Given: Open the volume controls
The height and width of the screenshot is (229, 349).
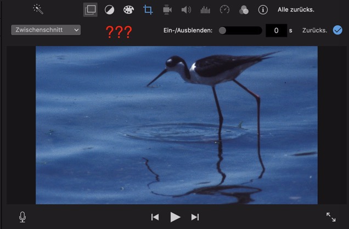Looking at the screenshot, I should 186,10.
